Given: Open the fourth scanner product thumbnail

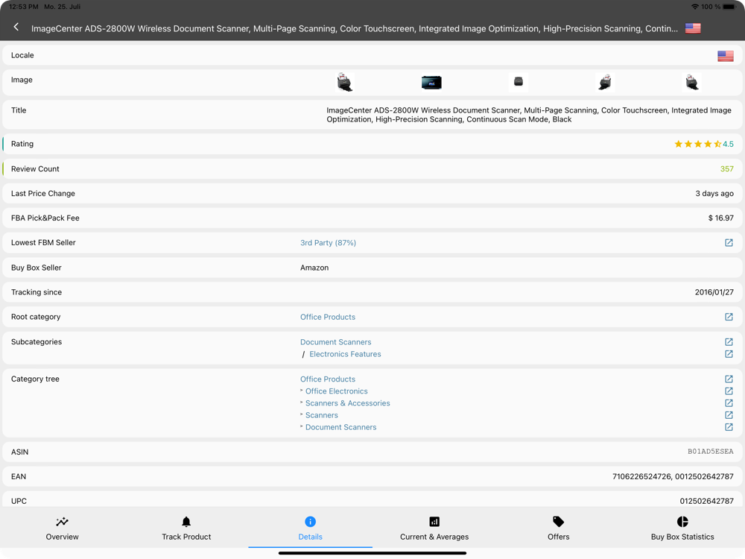Looking at the screenshot, I should (605, 82).
